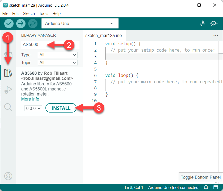The width and height of the screenshot is (223, 191).
Task: Open the Serial Monitor
Action: coord(214,23)
